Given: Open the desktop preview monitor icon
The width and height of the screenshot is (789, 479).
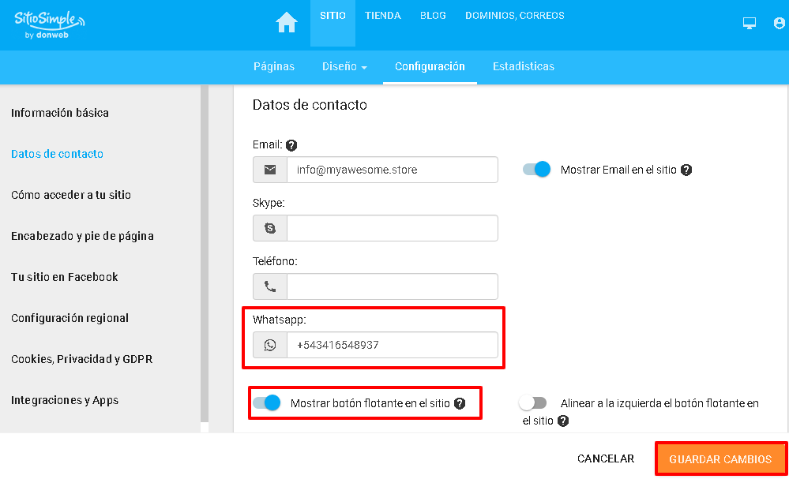Looking at the screenshot, I should [750, 23].
